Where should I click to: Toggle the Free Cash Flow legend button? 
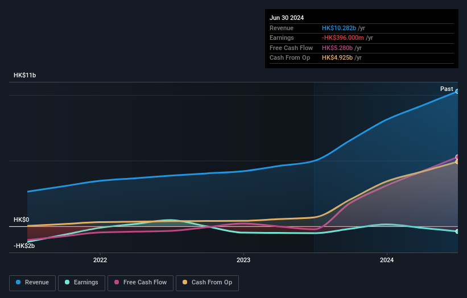[140, 283]
